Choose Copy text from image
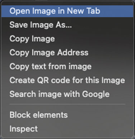Viewport: 135px width, 139px height. pyautogui.click(x=67, y=66)
